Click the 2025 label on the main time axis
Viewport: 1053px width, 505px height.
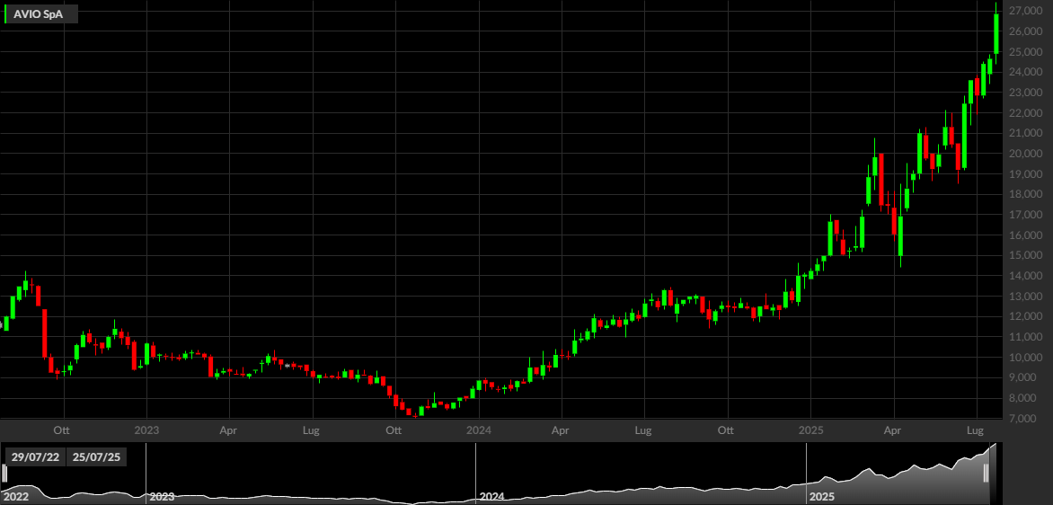point(810,430)
